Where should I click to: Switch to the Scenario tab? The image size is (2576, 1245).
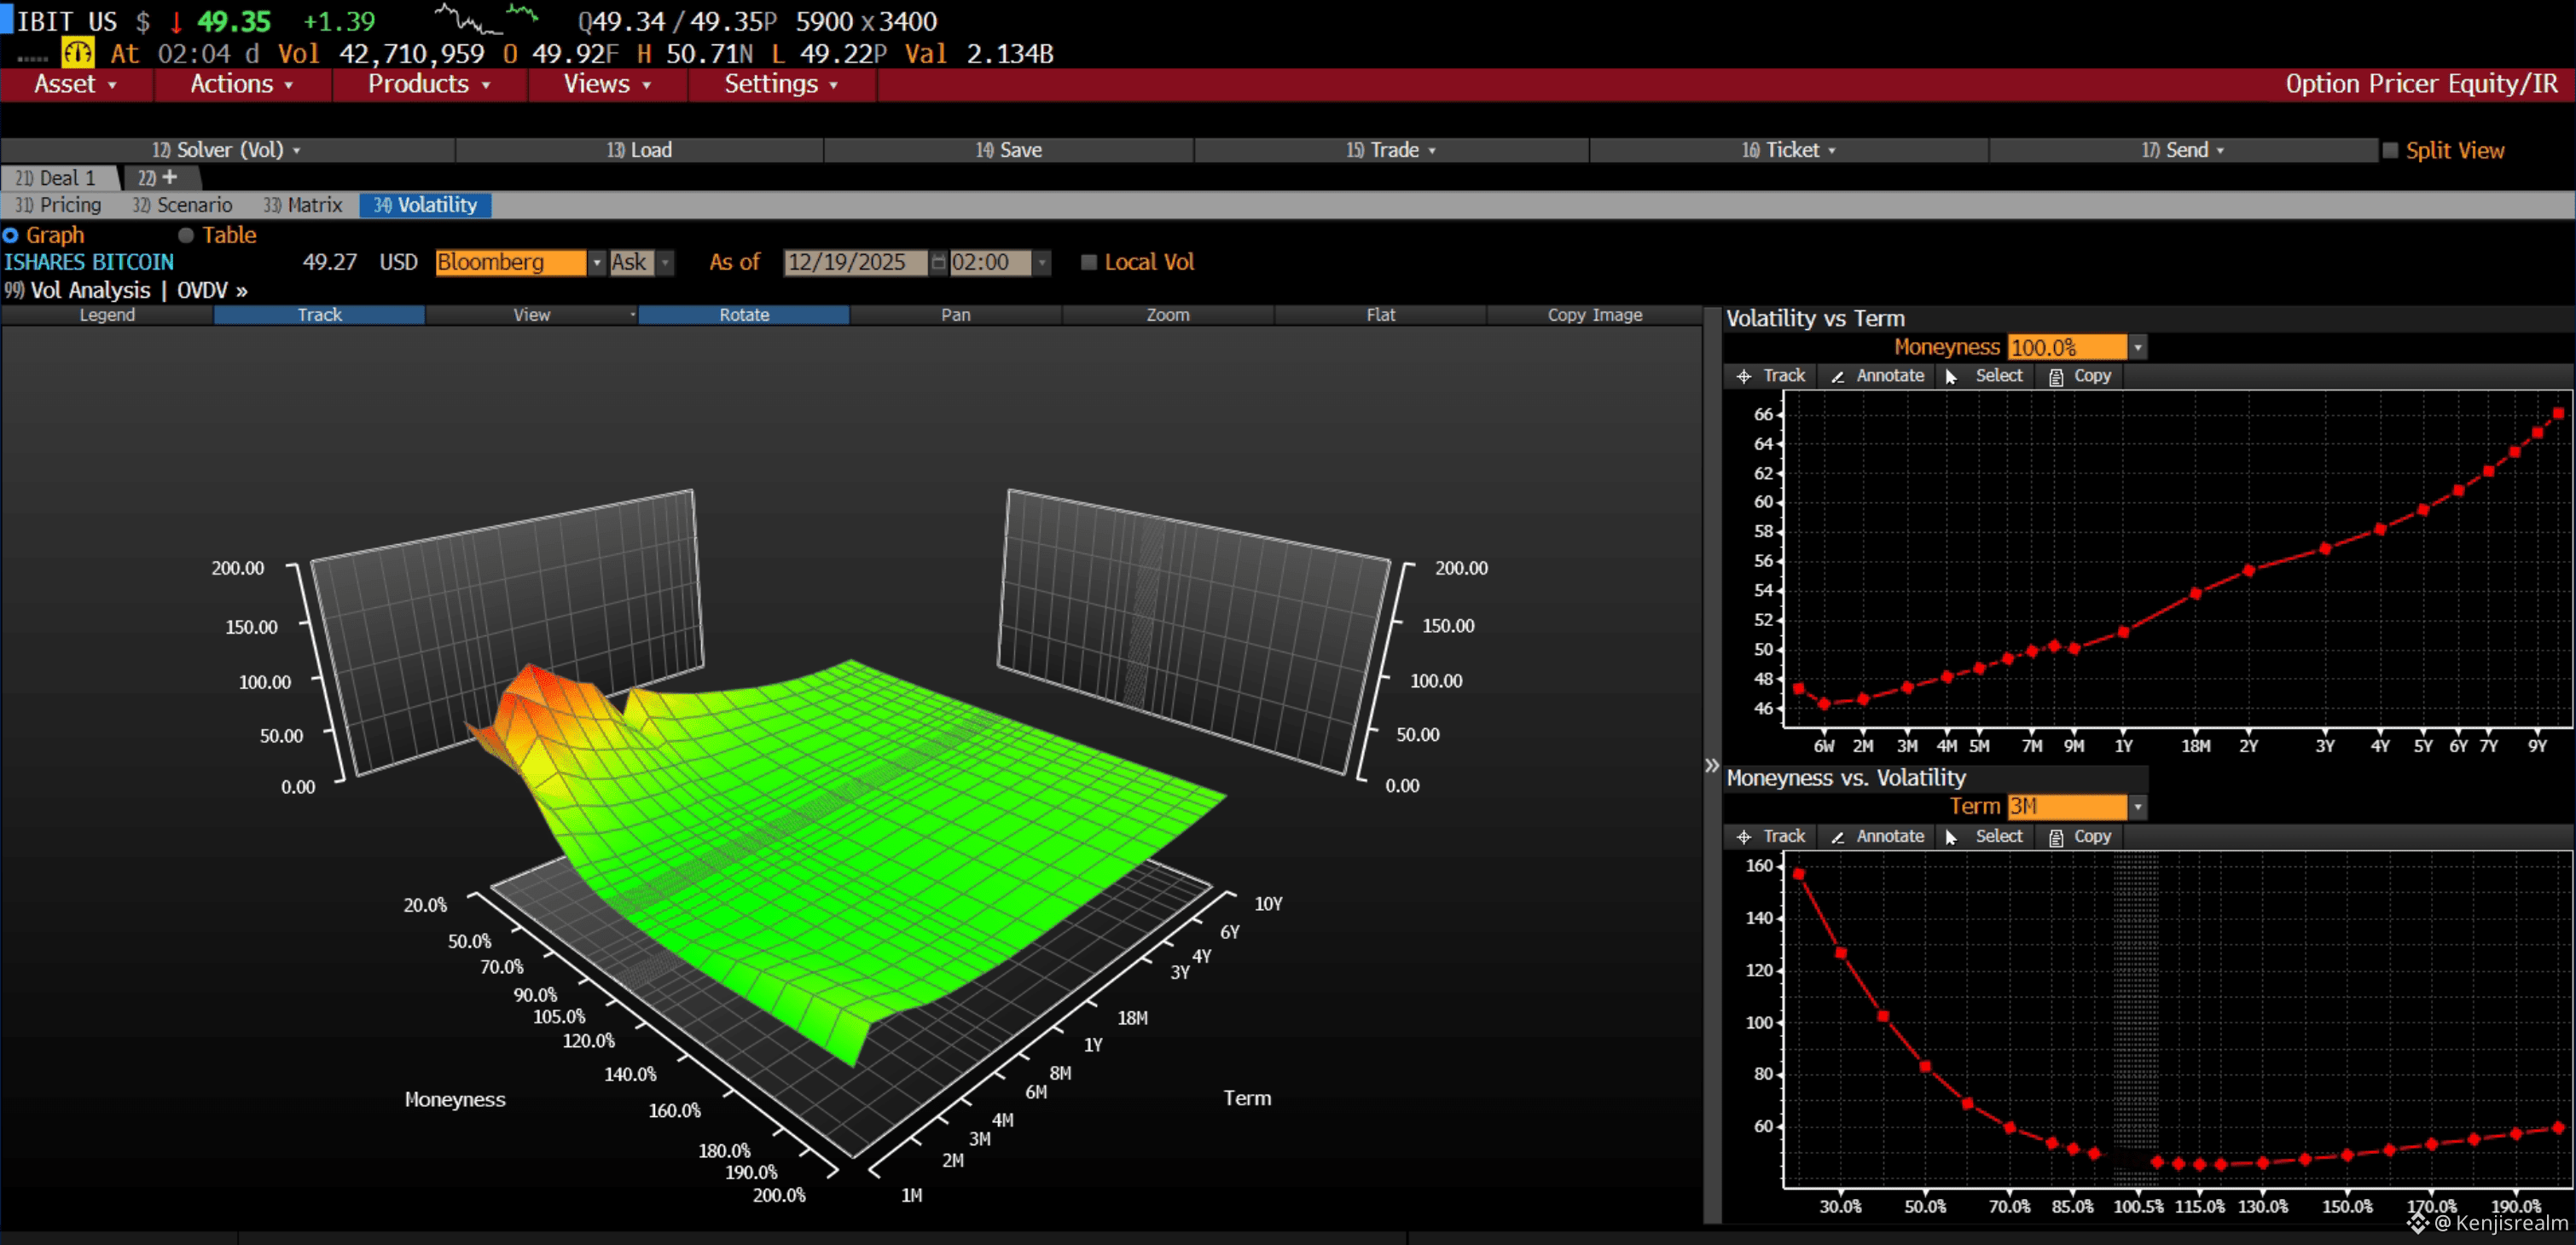tap(193, 205)
